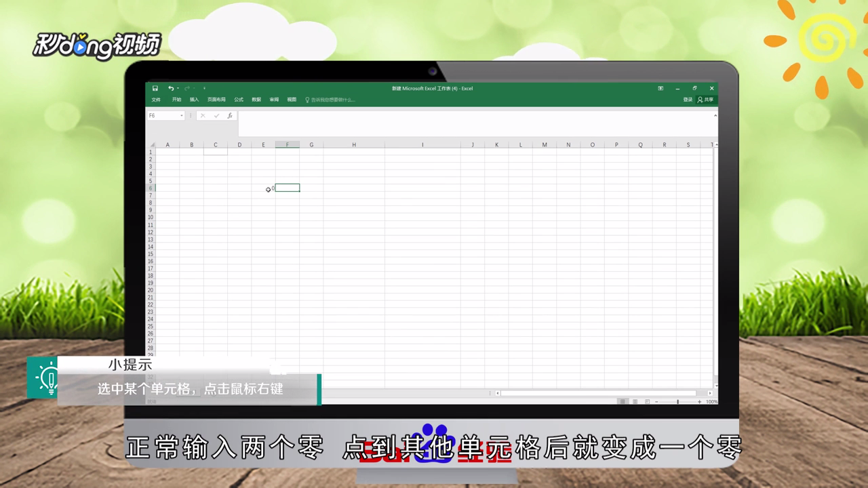Screen dimensions: 868x488
Task: Select row 12 header
Action: [151, 232]
